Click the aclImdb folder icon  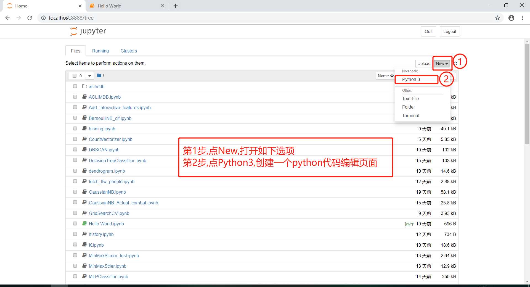(84, 86)
